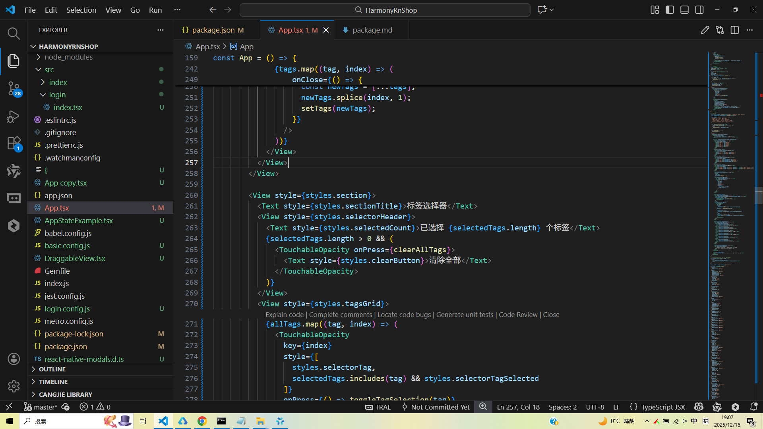Expand the OUTLINE section

pyautogui.click(x=52, y=369)
